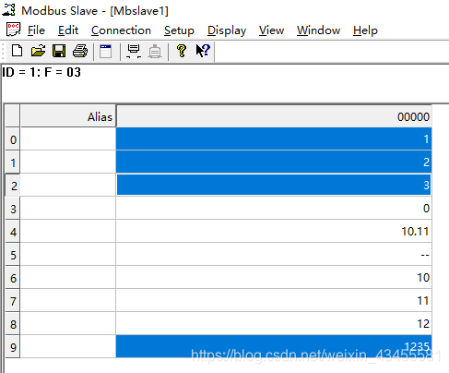
Task: Click the grayed Disconnect toolbar icon
Action: point(155,51)
